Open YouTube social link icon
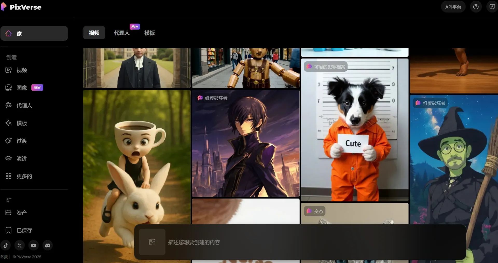 33,245
